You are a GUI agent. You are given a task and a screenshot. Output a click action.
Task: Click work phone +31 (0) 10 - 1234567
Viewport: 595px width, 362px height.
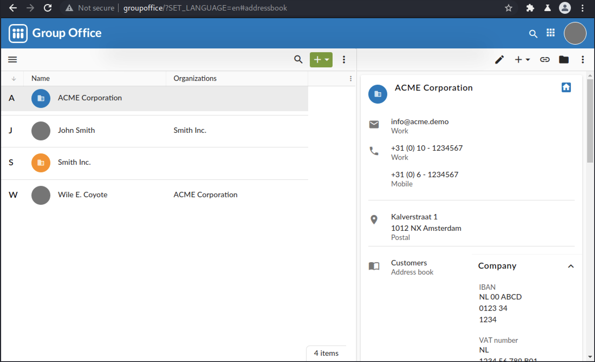427,148
